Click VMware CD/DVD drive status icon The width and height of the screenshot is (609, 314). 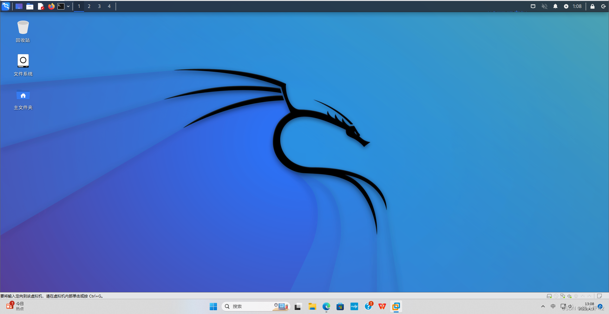pyautogui.click(x=556, y=296)
